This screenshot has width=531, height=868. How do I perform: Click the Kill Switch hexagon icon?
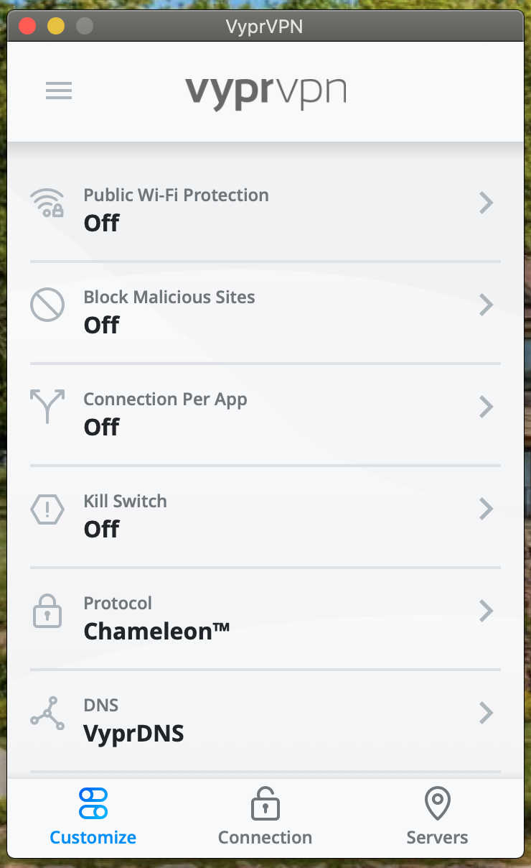[x=47, y=509]
